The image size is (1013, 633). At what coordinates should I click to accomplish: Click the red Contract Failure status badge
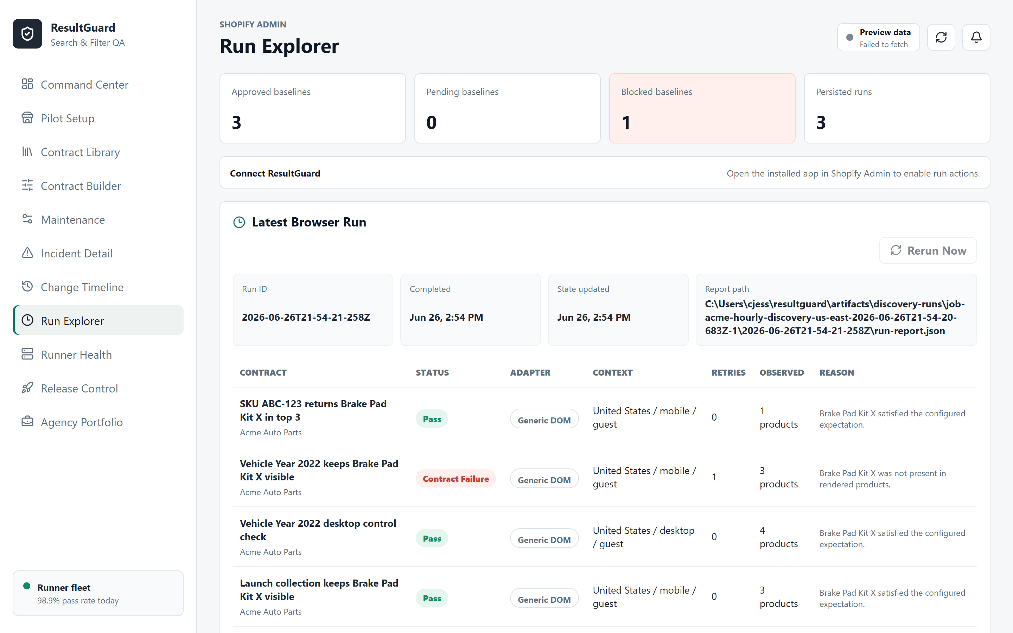tap(455, 479)
